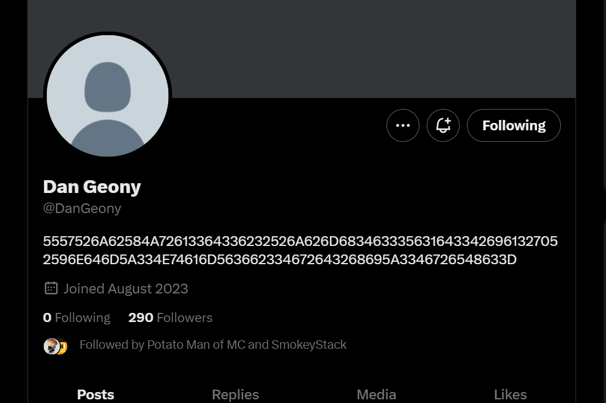Open the Replies tab
Screen dimensions: 606x403
pyautogui.click(x=235, y=394)
